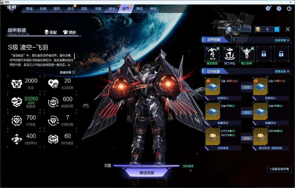This screenshot has width=295, height=188.
Task: Open the 天赋 tab
Action: click(x=98, y=9)
